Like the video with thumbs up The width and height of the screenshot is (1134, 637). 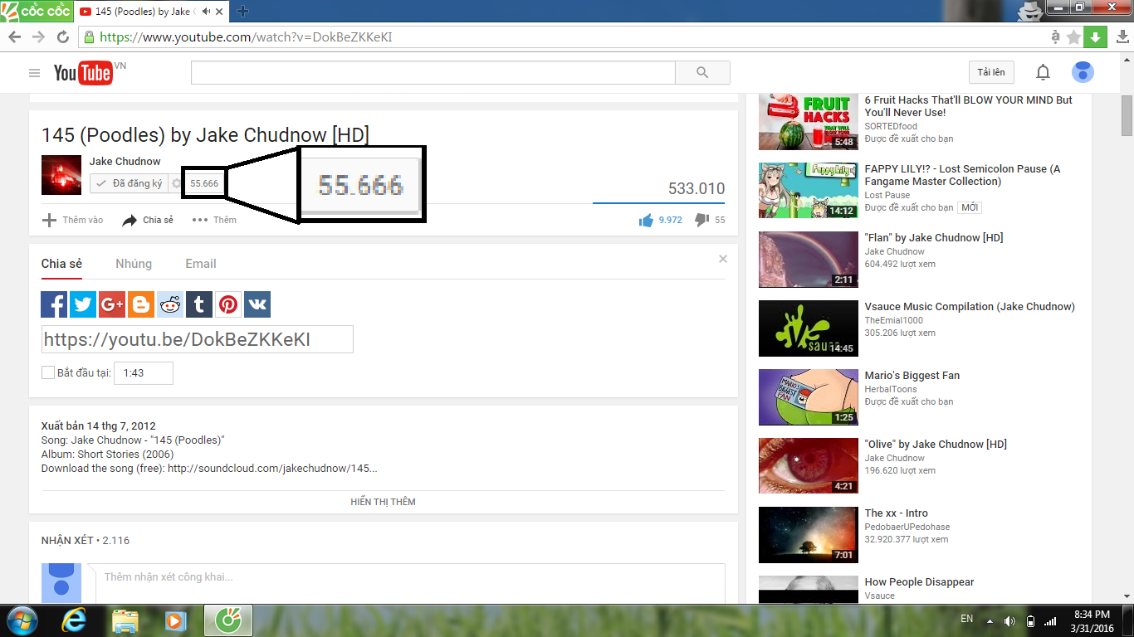646,220
